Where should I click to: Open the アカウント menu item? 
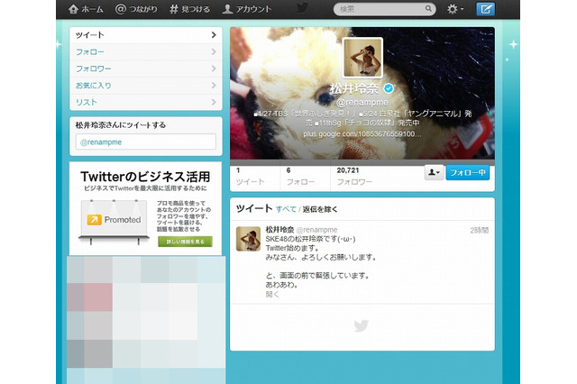coord(247,9)
